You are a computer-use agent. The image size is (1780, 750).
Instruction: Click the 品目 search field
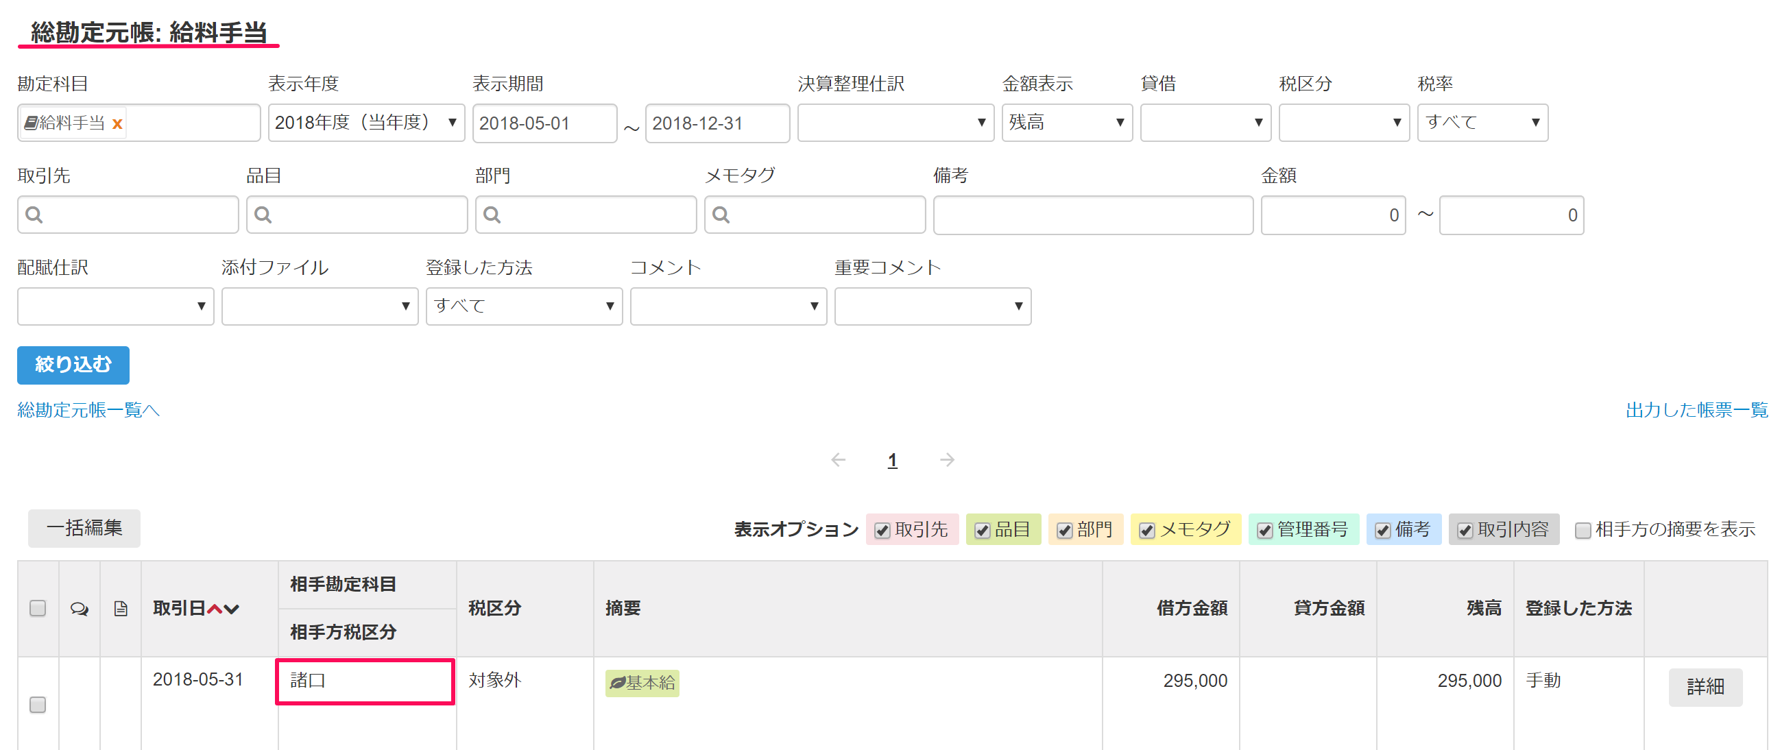(x=357, y=215)
